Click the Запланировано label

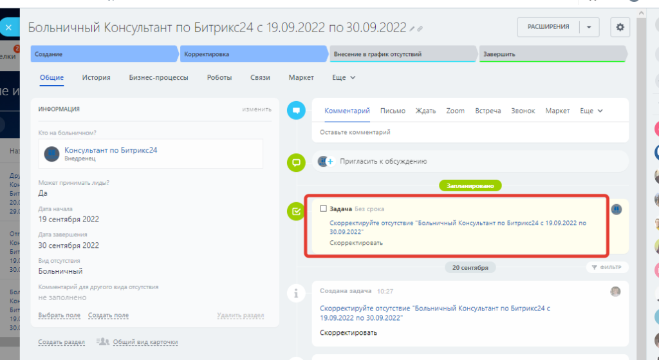tap(470, 186)
